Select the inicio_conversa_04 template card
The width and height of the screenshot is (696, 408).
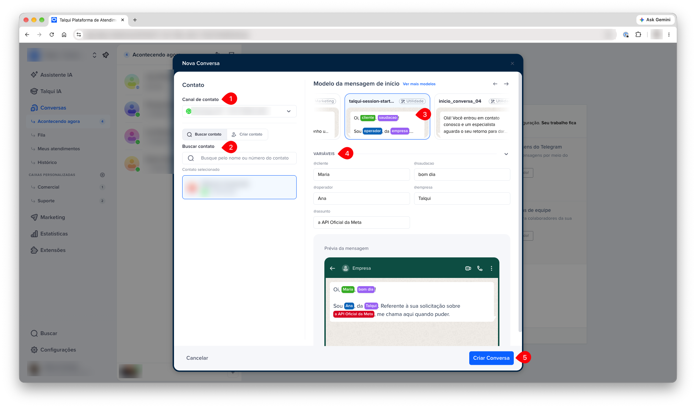coord(472,116)
